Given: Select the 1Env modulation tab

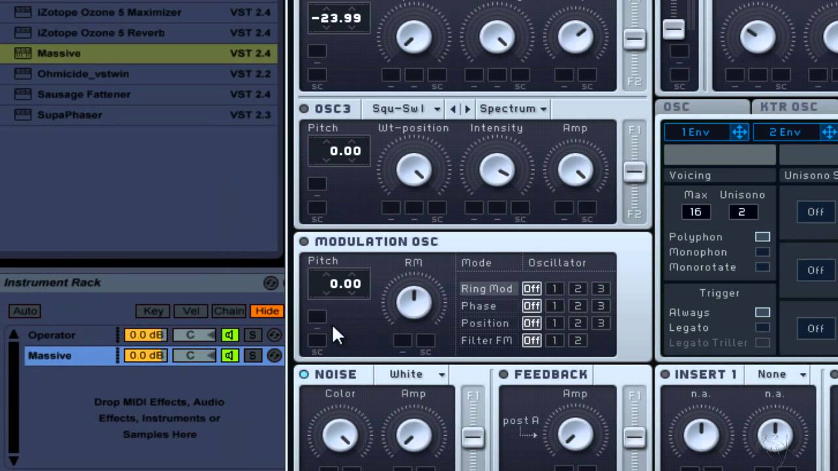Looking at the screenshot, I should [x=696, y=132].
